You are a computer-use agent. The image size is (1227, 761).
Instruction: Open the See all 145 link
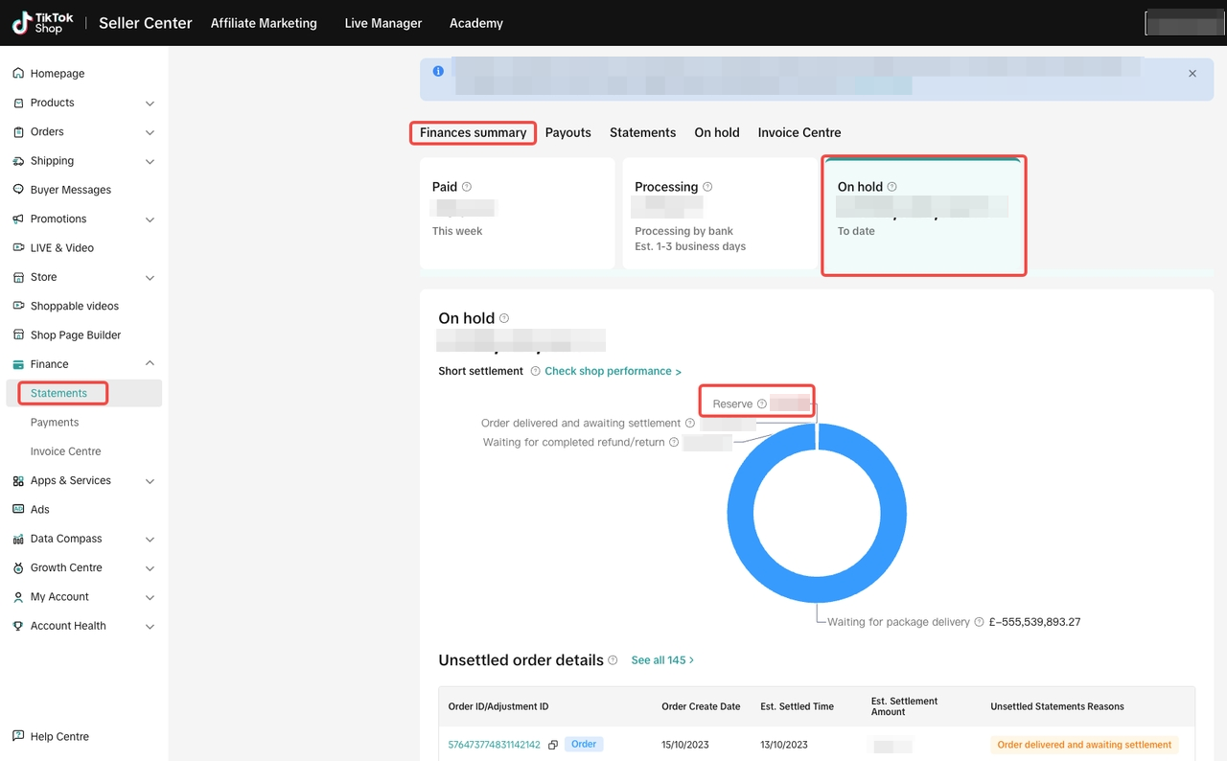(661, 660)
